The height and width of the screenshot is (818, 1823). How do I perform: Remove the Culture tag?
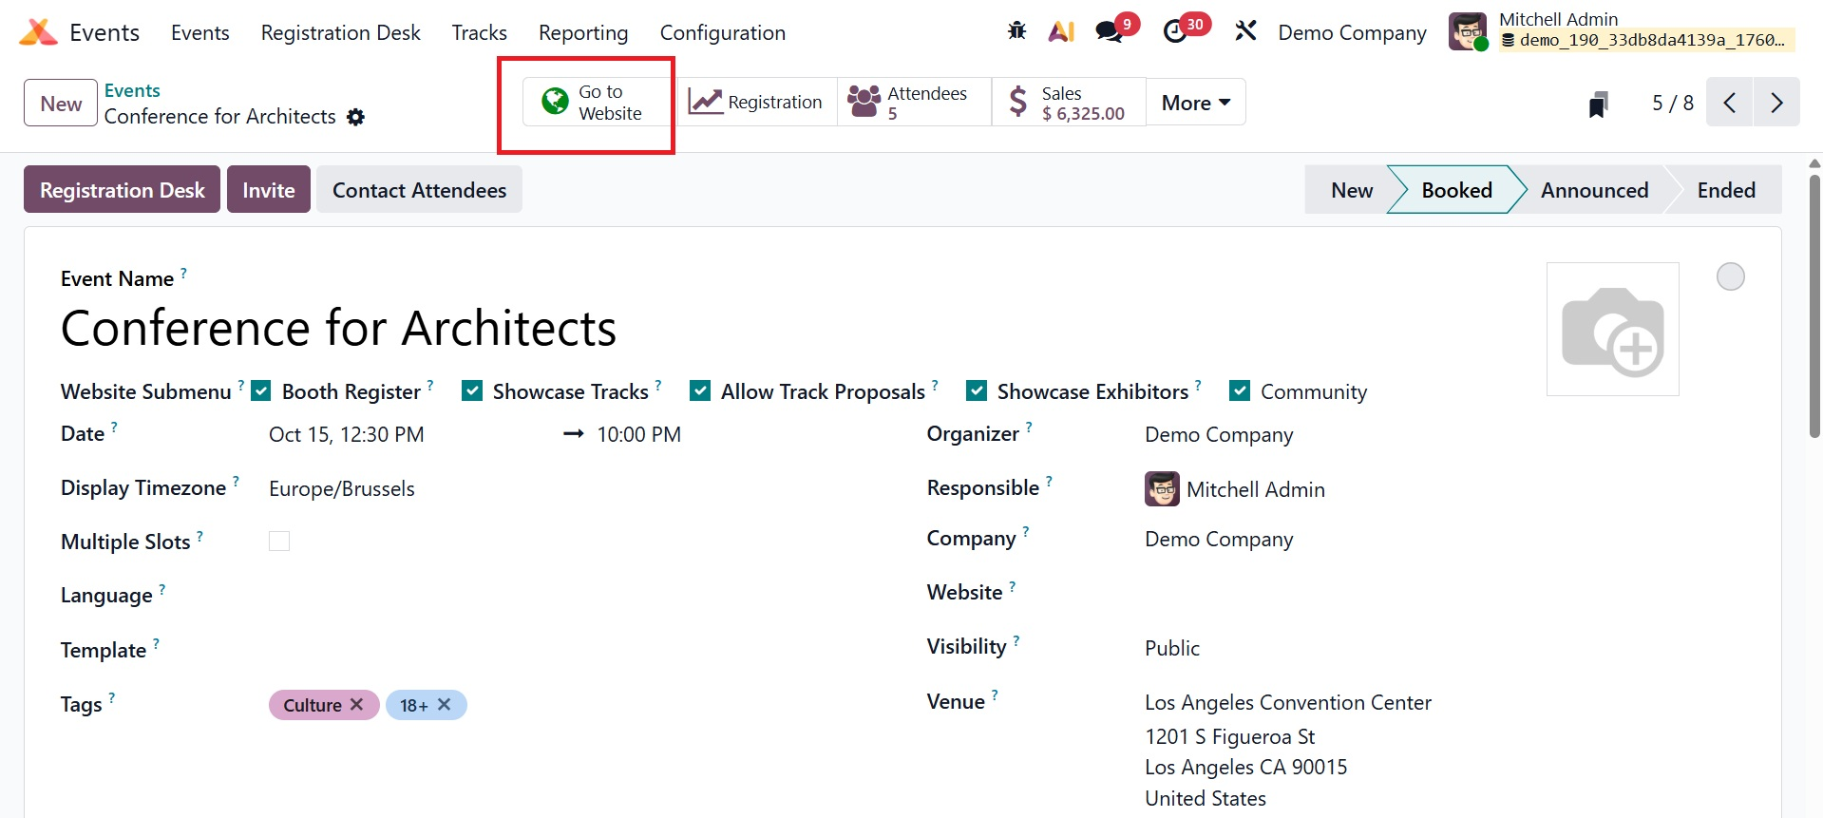click(x=356, y=705)
